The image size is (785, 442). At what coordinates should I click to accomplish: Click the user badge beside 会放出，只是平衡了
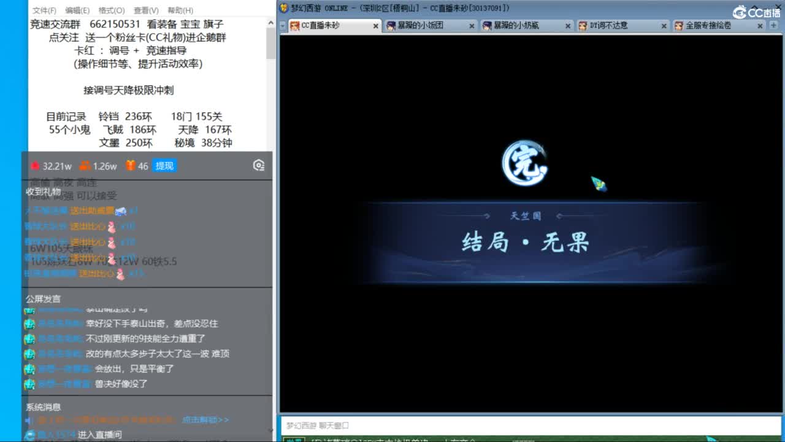pyautogui.click(x=29, y=369)
